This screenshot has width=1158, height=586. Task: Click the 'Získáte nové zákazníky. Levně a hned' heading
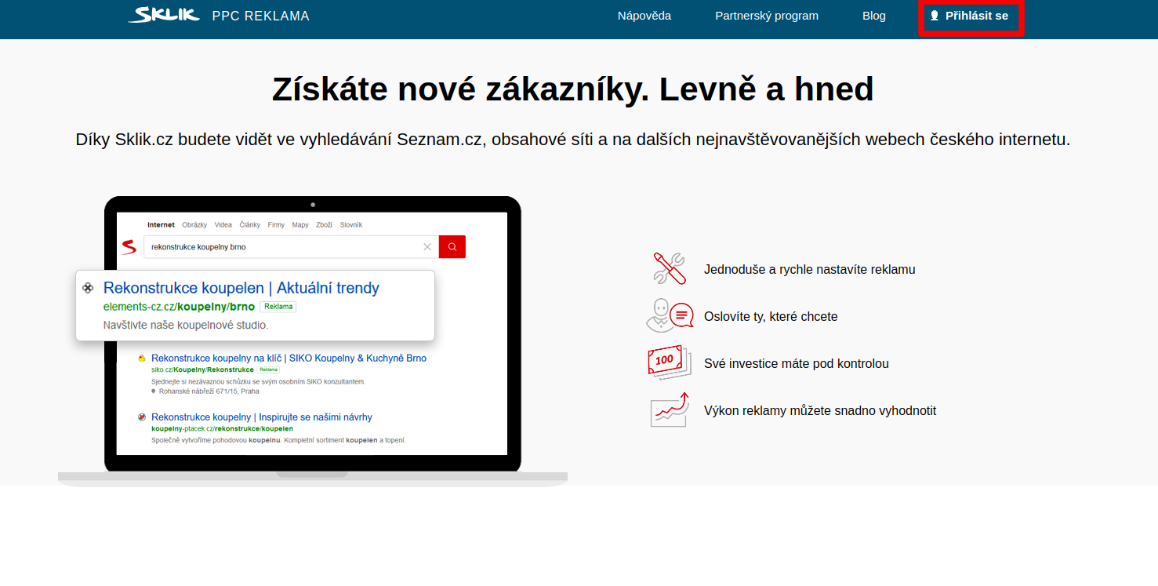[573, 89]
